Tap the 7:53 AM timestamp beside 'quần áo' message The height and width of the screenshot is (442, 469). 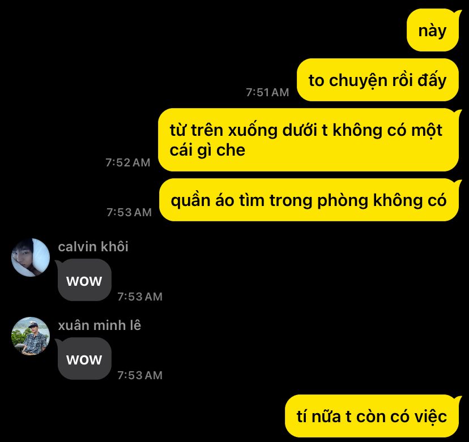point(129,212)
